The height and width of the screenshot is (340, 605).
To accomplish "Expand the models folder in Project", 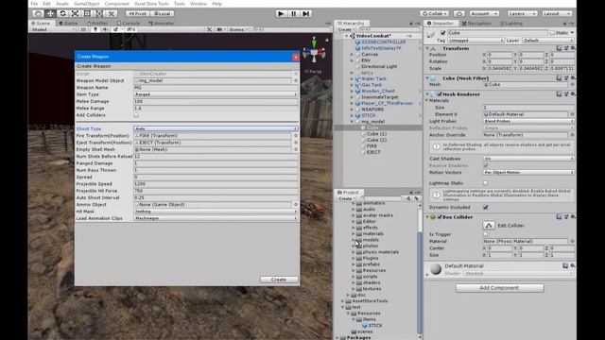I will [354, 240].
